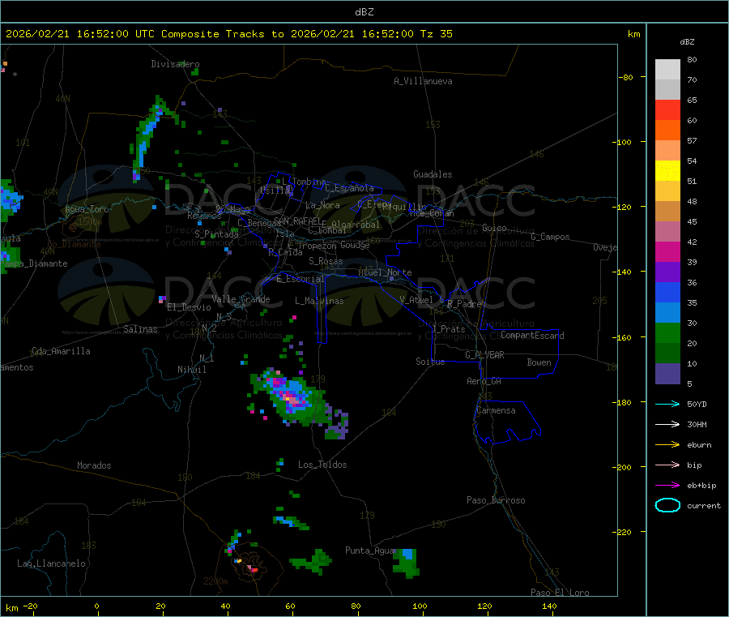This screenshot has width=729, height=617.
Task: Click the cyan current ellipse symbol
Action: (x=667, y=505)
